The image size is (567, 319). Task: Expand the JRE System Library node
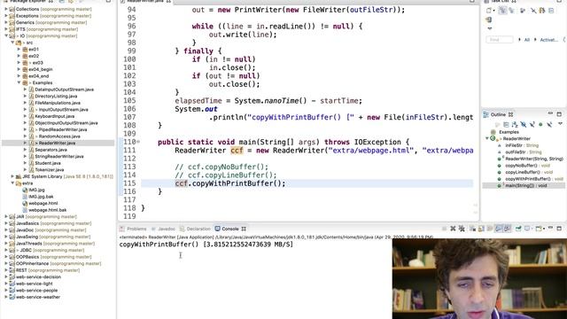click(12, 176)
